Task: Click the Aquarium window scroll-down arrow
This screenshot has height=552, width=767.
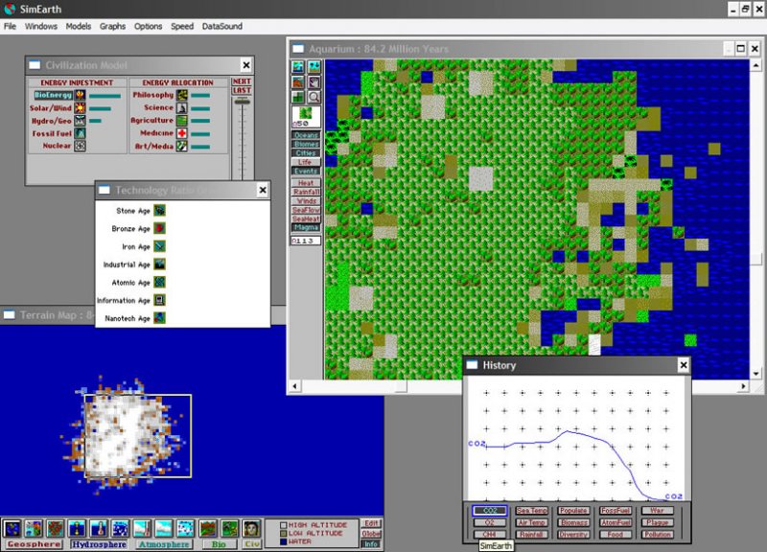Action: point(755,374)
